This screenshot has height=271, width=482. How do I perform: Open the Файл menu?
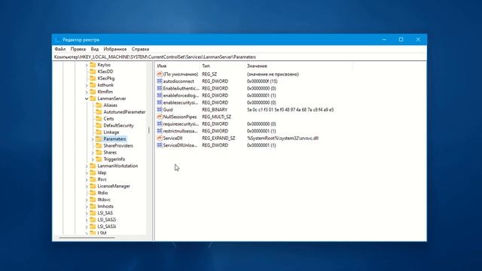[60, 49]
